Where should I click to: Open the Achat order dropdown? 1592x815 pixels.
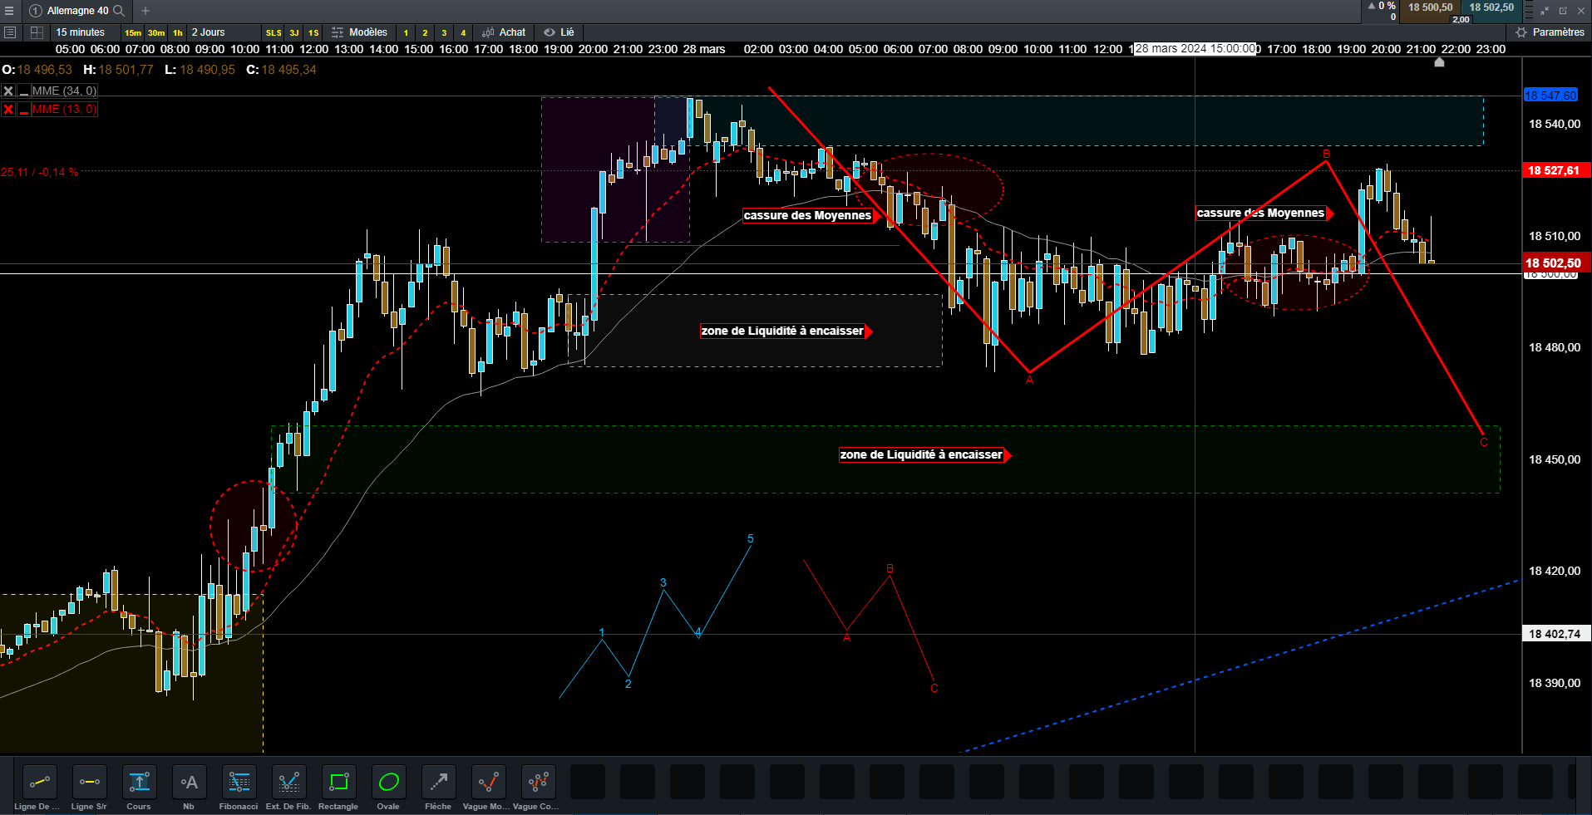coord(504,32)
